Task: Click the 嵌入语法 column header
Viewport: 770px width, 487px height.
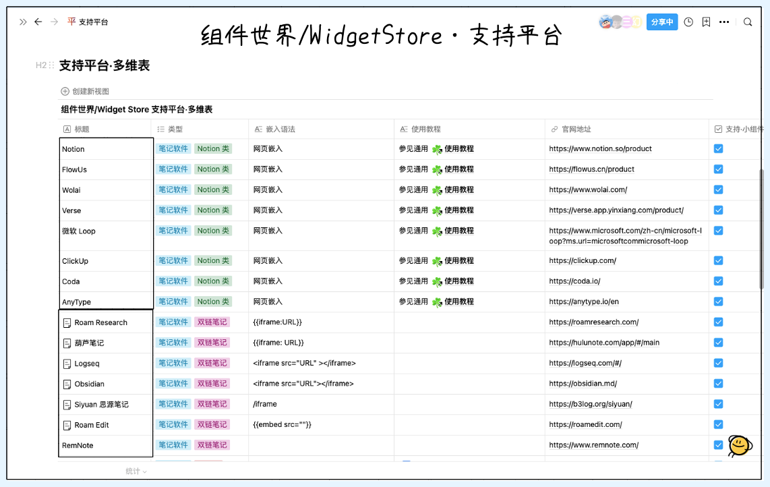Action: 280,129
